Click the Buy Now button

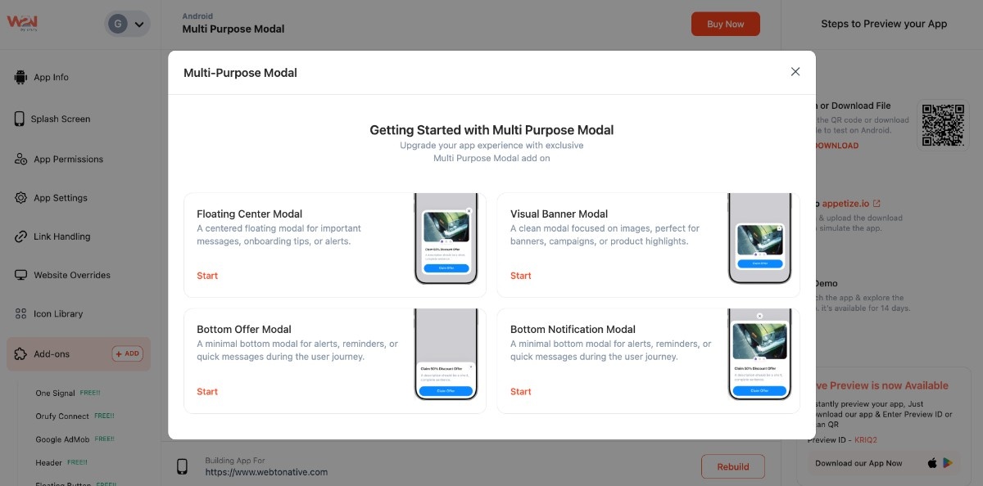point(725,25)
